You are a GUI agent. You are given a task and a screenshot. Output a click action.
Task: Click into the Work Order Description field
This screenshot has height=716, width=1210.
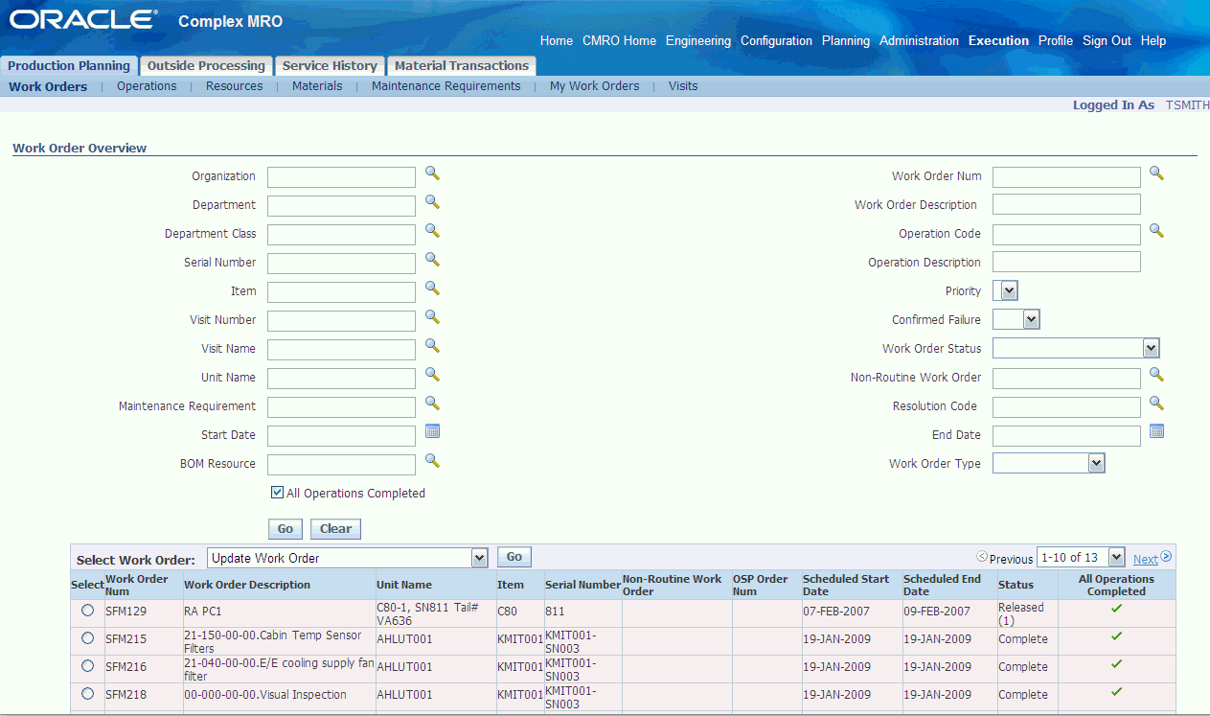[1066, 204]
